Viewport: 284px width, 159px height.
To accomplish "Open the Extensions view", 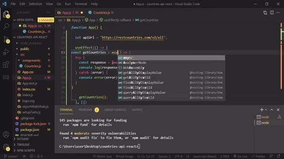I will pyautogui.click(x=6, y=64).
